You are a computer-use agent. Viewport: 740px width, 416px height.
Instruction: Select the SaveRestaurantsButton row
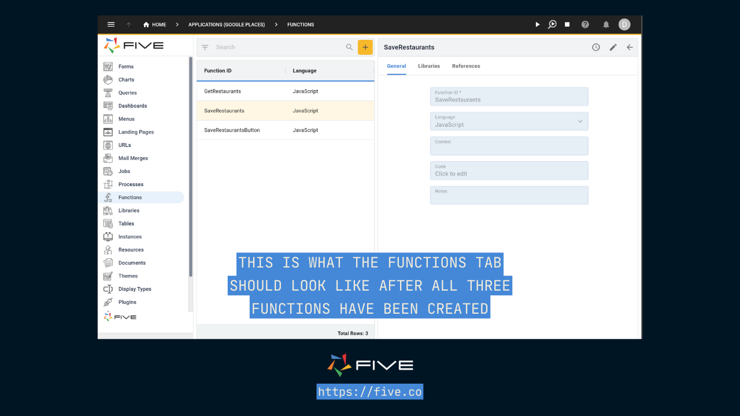click(x=286, y=130)
